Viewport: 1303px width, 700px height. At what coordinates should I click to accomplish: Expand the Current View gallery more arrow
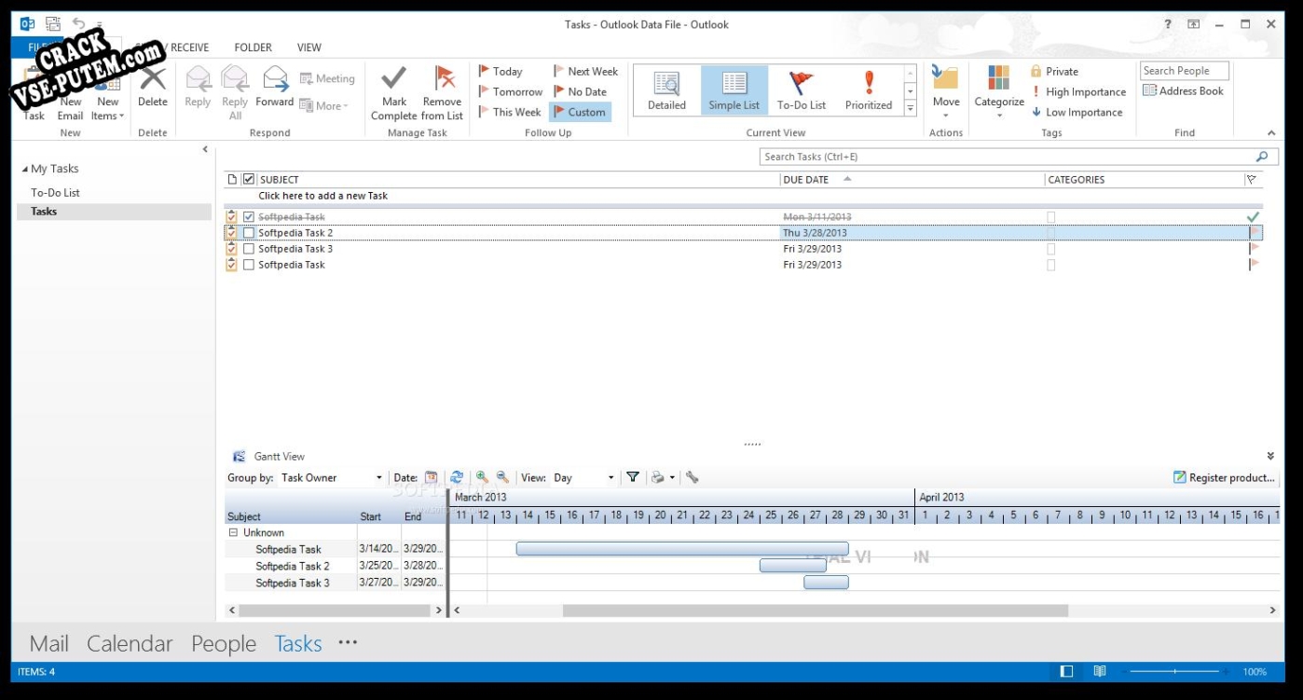pyautogui.click(x=911, y=108)
